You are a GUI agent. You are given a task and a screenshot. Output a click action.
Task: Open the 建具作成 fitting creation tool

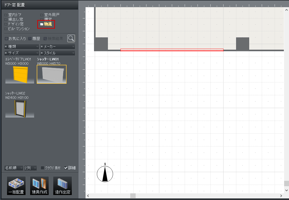coord(39,186)
